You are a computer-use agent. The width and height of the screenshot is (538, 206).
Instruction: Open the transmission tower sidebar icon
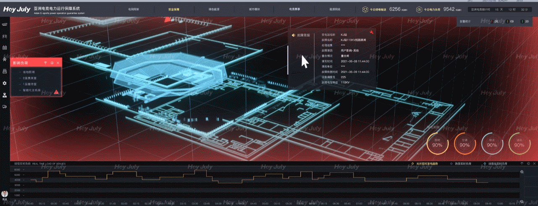[x=5, y=60]
